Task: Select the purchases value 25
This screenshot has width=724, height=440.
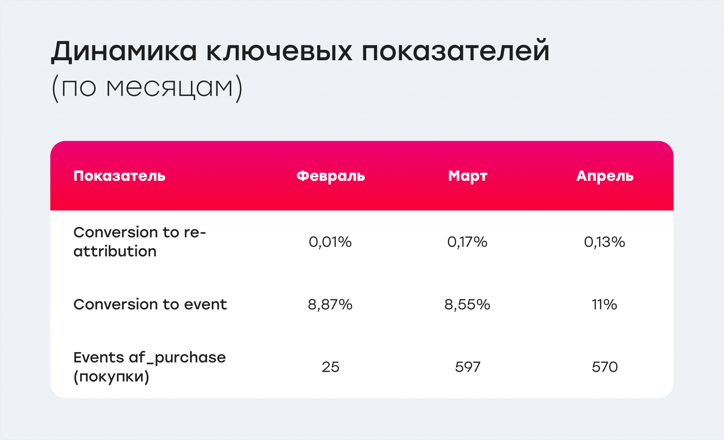Action: (330, 367)
